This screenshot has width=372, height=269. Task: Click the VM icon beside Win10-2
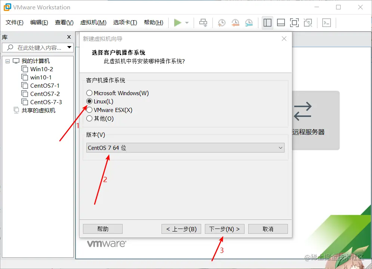point(24,69)
